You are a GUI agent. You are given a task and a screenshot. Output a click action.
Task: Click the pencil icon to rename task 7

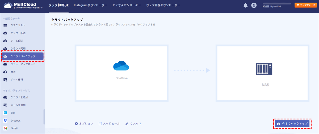127,124
